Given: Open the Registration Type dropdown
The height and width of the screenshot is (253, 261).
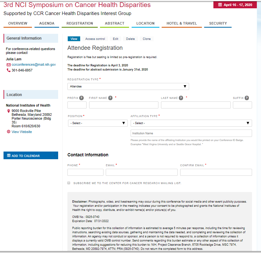Looking at the screenshot, I should [128, 86].
